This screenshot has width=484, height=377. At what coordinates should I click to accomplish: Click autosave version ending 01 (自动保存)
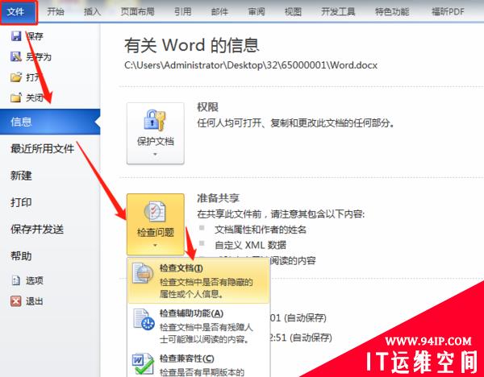[x=298, y=318]
